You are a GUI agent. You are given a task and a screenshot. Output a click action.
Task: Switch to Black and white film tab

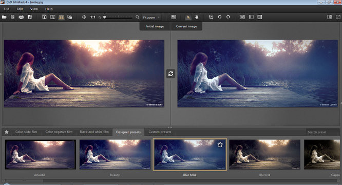click(94, 132)
